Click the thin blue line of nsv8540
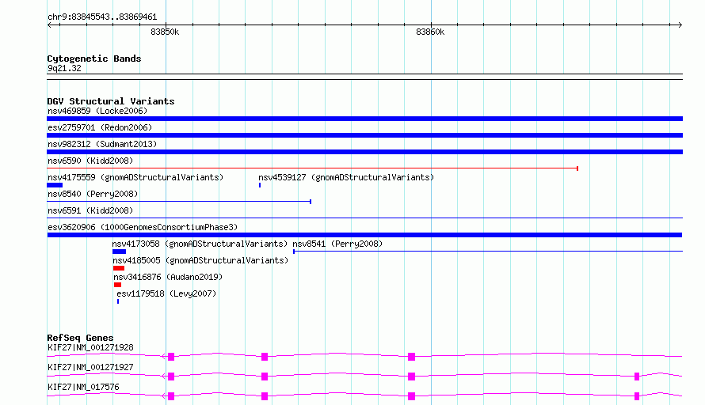 pyautogui.click(x=179, y=202)
